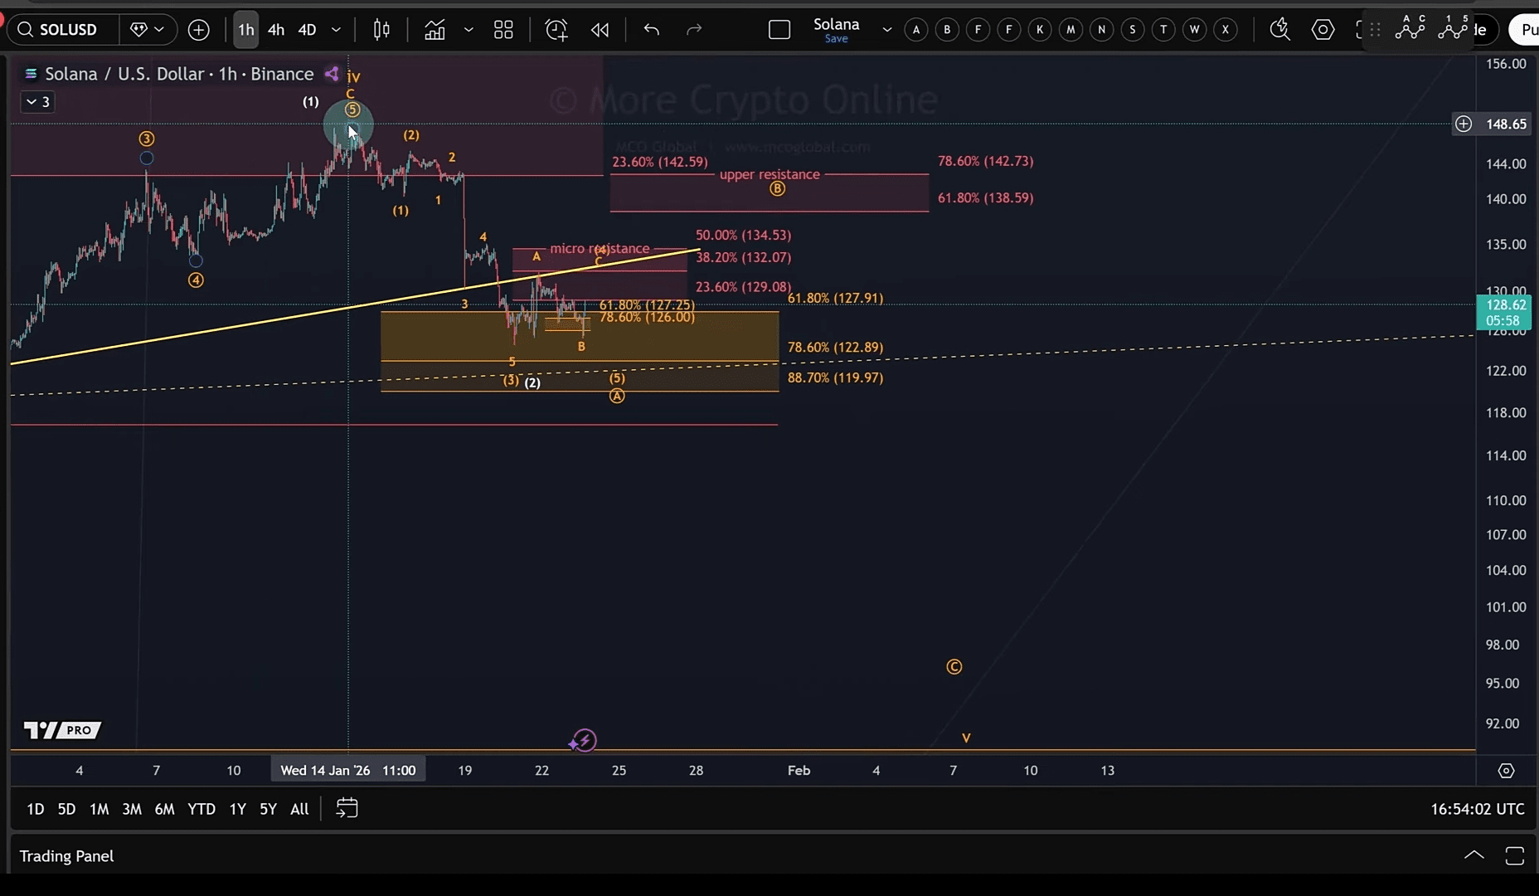Set the chart range to YTD
The height and width of the screenshot is (896, 1539).
pyautogui.click(x=201, y=809)
